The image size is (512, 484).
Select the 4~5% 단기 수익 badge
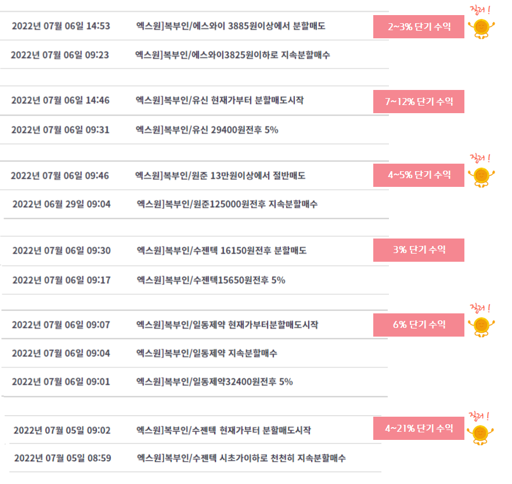click(419, 175)
